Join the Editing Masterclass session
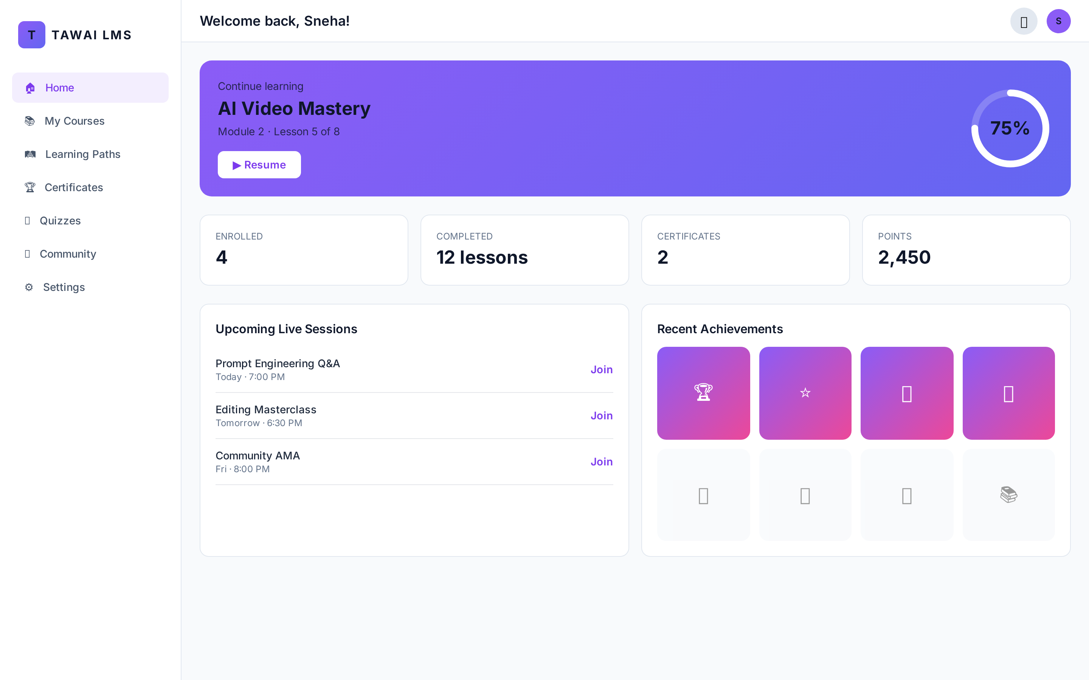Image resolution: width=1089 pixels, height=680 pixels. click(x=602, y=416)
